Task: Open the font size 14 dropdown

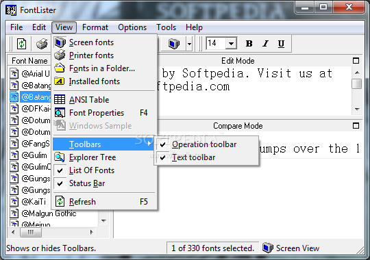Action: coord(232,44)
